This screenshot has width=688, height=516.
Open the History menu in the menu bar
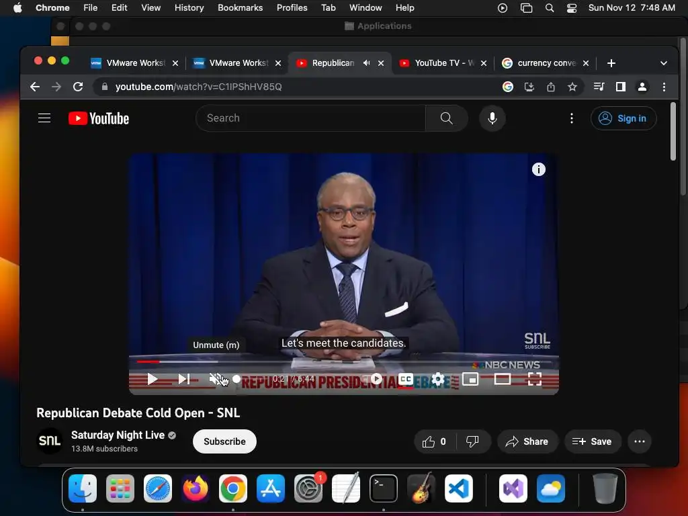point(189,7)
